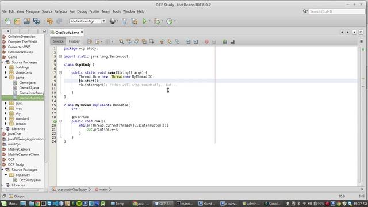Image resolution: width=368 pixels, height=207 pixels.
Task: Click the projects panel horizontal scrollbar
Action: (x=22, y=190)
